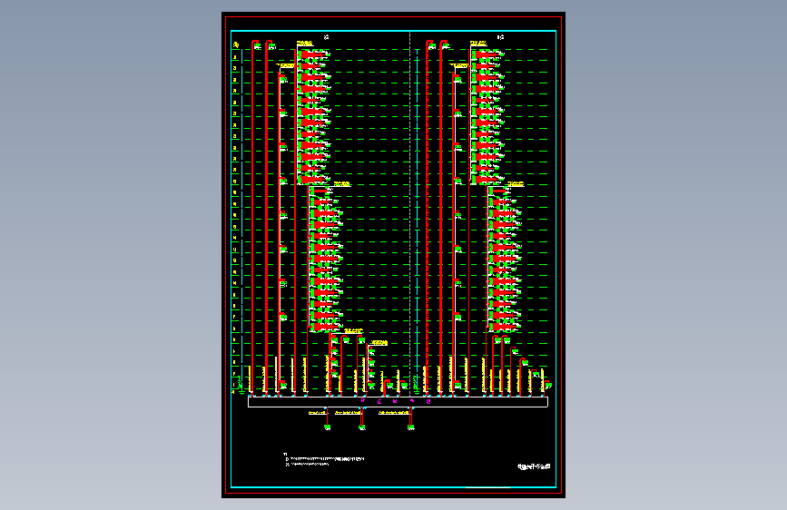Viewport: 787px width, 510px height.
Task: Click the white notes text block below the diagram
Action: 324,460
